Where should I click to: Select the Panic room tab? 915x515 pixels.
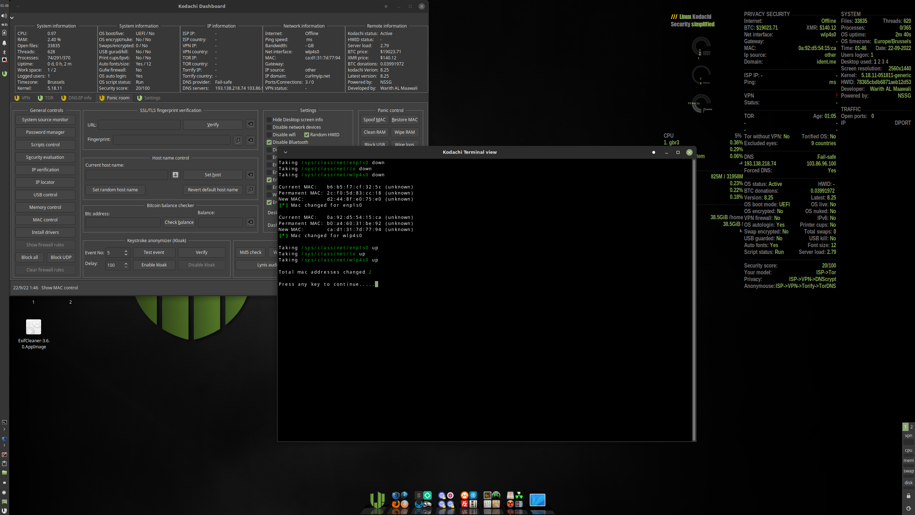click(114, 98)
